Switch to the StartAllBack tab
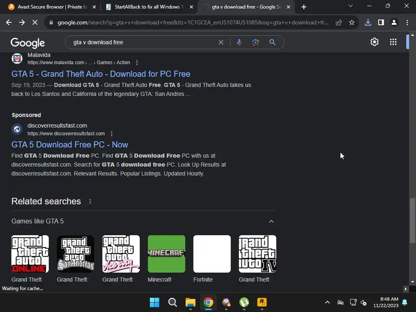The height and width of the screenshot is (312, 416). (149, 7)
